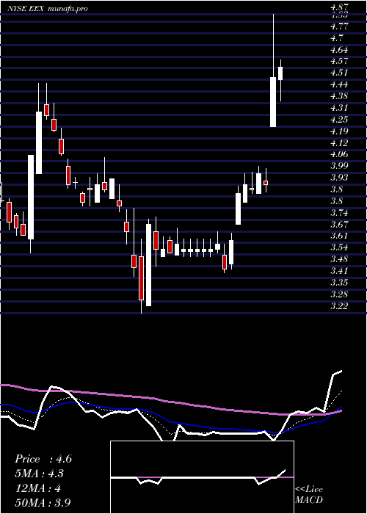This screenshot has width=367, height=514.
Task: Click the 4.51 price axis label
Action: pos(340,73)
